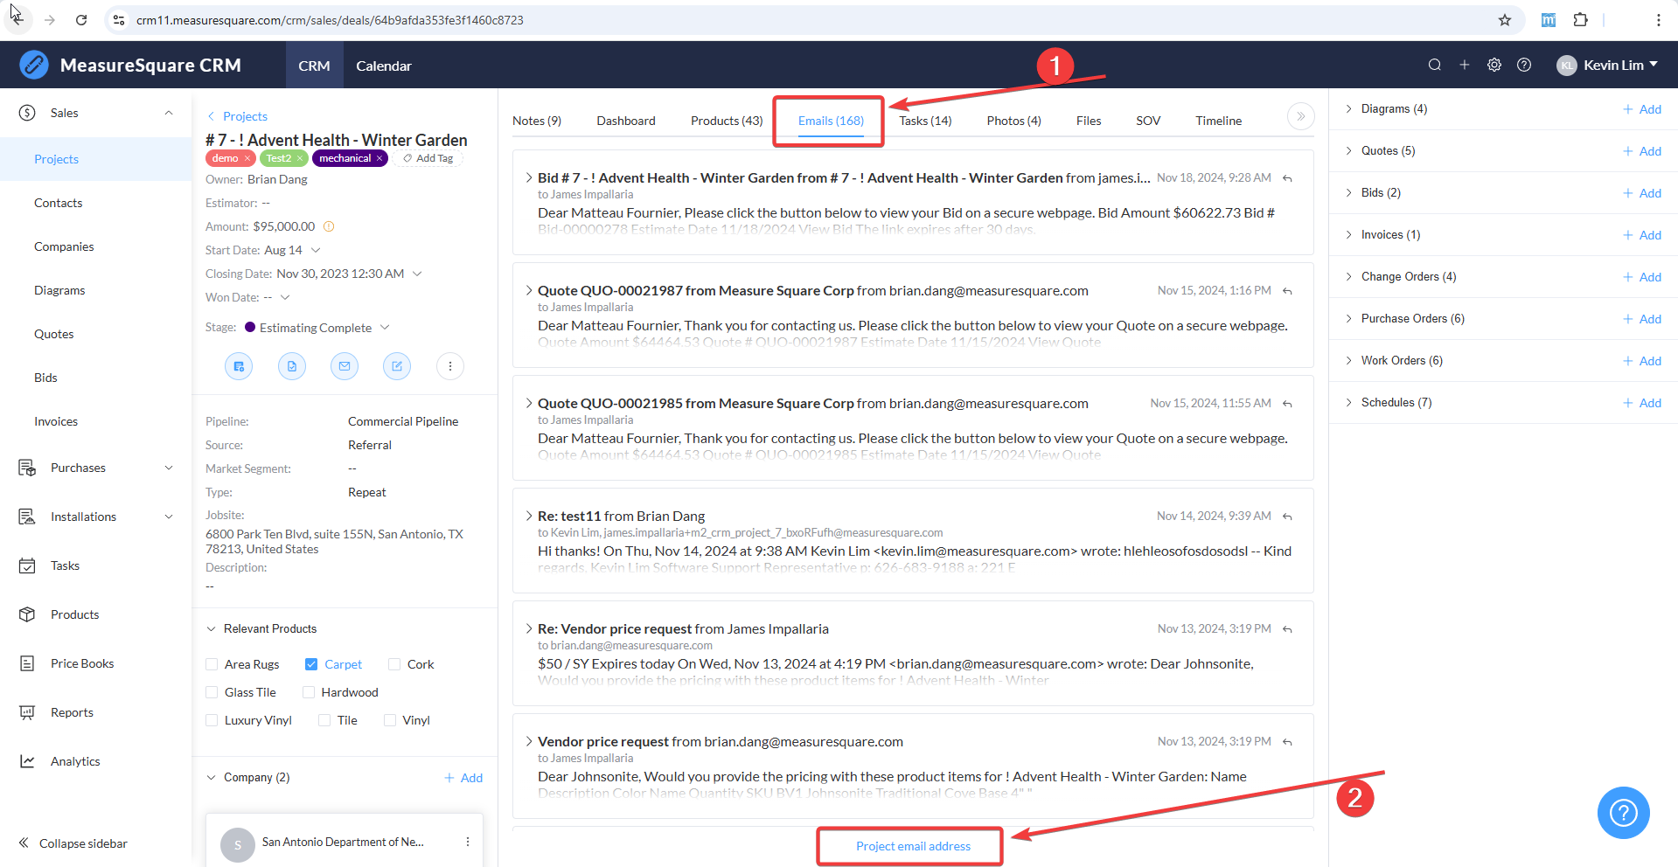The width and height of the screenshot is (1678, 867).
Task: Open the browser extensions puzzle icon
Action: click(x=1581, y=20)
